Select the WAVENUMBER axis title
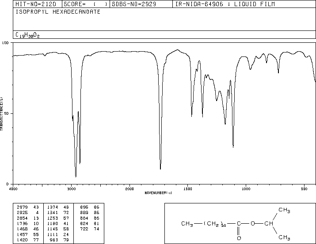Viewport: 316px width, 244px height. [158, 193]
